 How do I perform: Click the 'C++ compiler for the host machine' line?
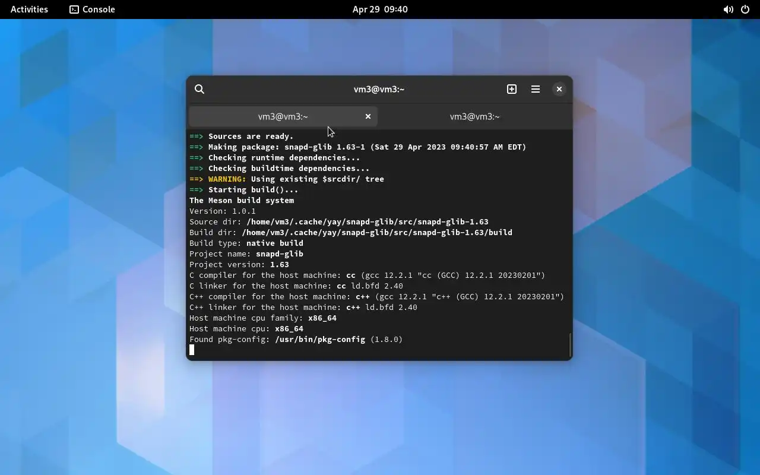377,296
